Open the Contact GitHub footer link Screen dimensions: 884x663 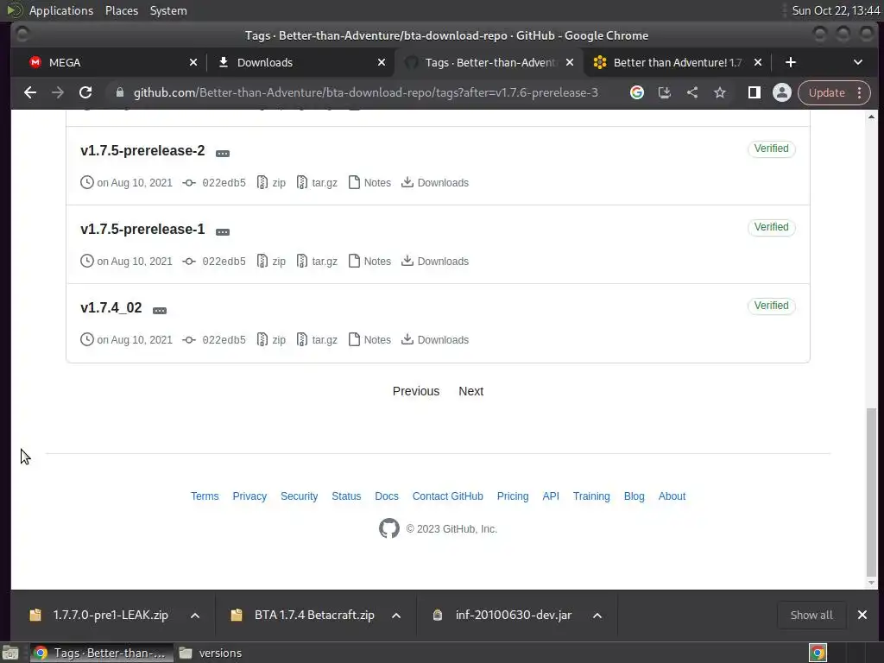(x=448, y=496)
